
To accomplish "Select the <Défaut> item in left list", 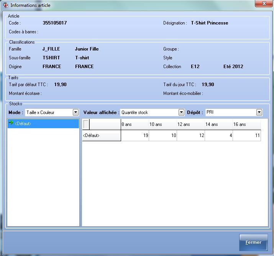I will pyautogui.click(x=23, y=124).
